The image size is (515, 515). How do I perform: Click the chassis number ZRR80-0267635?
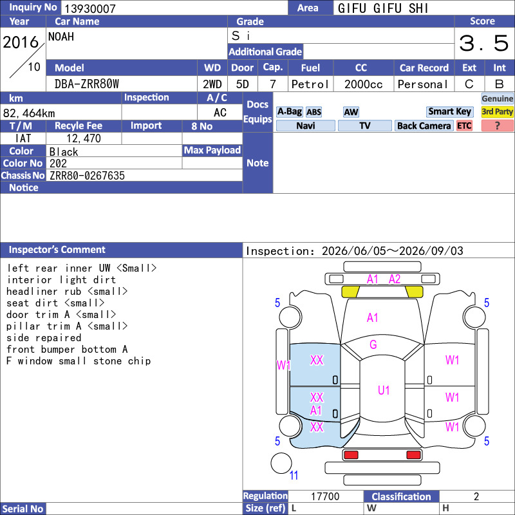[x=87, y=175]
